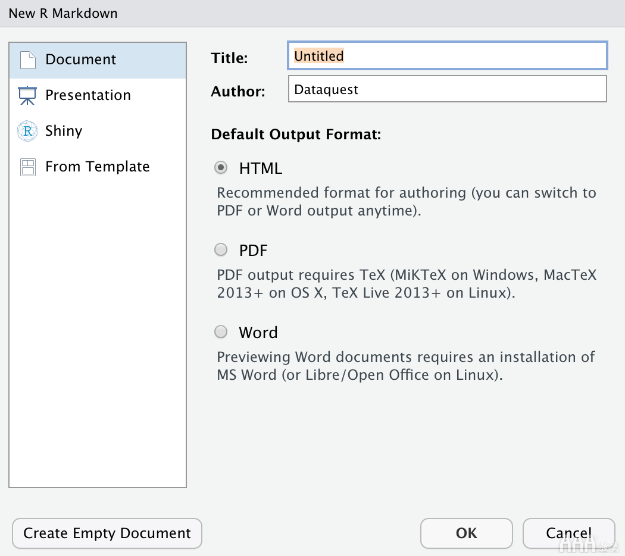Choose From Template in the list

pyautogui.click(x=98, y=167)
